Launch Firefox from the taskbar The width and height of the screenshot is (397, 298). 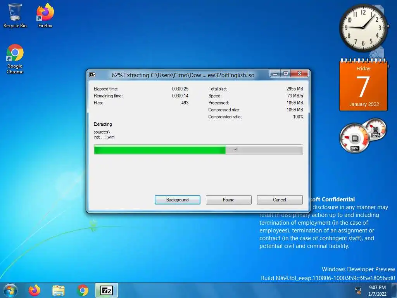pyautogui.click(x=35, y=290)
